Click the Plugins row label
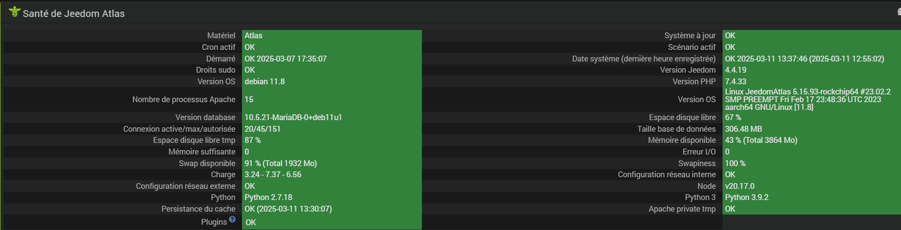Screen dimensions: 901x230 214,222
